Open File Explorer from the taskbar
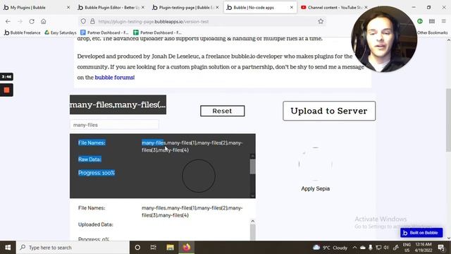Viewport: 451px width, 254px height. 170,248
